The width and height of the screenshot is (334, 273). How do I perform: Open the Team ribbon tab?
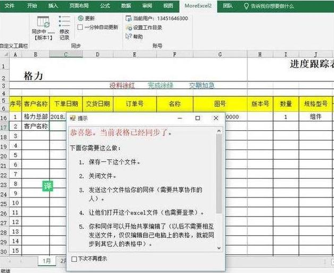click(x=227, y=5)
